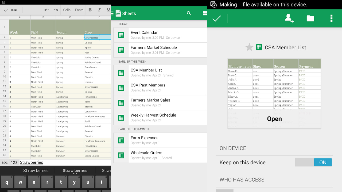The image size is (342, 192).
Task: Switch keyboard to abc text mode
Action: (x=5, y=162)
